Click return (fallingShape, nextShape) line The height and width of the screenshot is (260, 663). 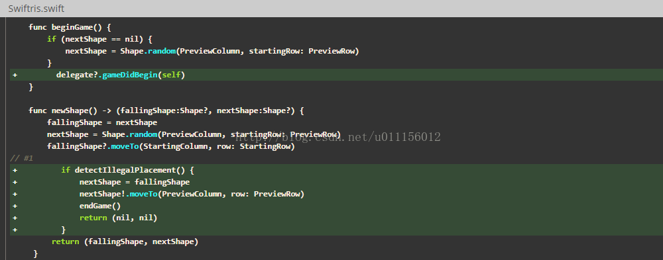(125, 241)
